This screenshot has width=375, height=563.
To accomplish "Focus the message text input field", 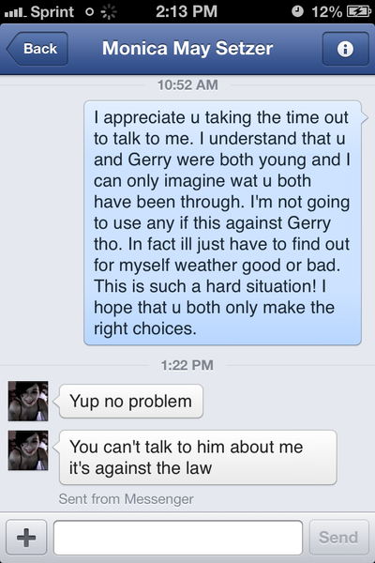I will [x=178, y=537].
